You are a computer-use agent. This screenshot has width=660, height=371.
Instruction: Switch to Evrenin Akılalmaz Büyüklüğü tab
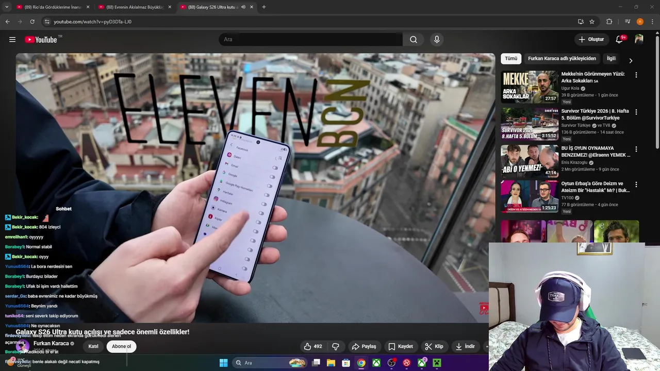tap(135, 7)
